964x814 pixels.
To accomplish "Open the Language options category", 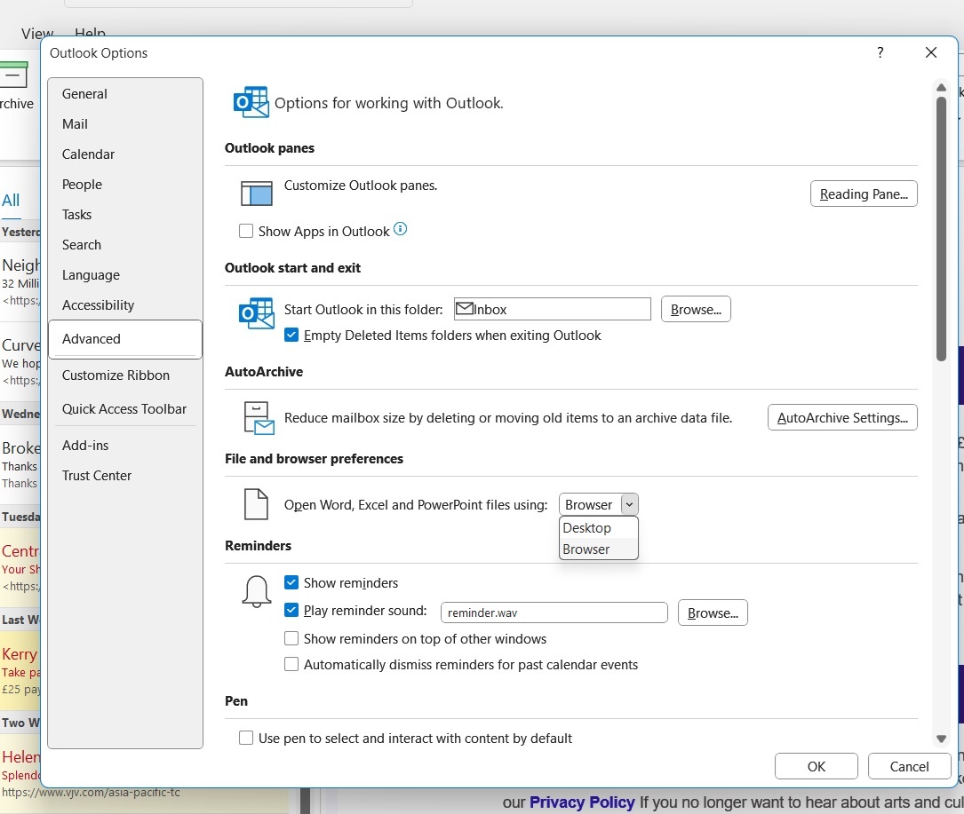I will click(124, 274).
